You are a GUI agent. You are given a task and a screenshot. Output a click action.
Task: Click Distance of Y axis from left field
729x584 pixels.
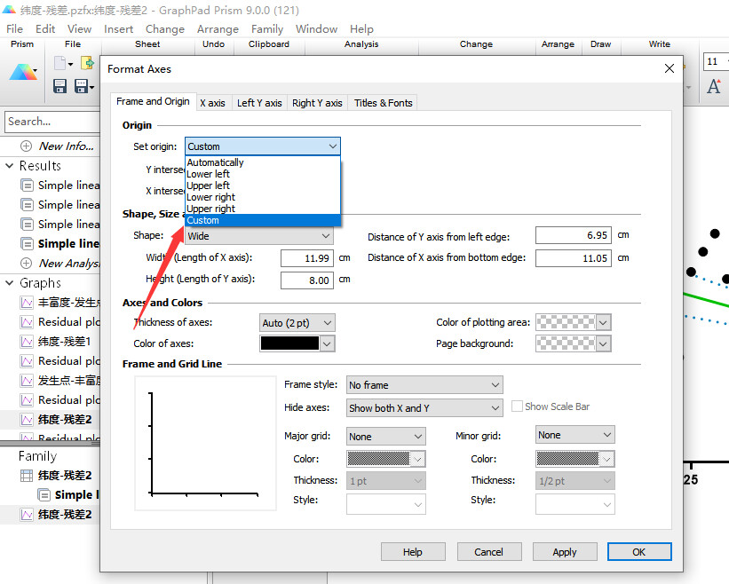pos(574,235)
